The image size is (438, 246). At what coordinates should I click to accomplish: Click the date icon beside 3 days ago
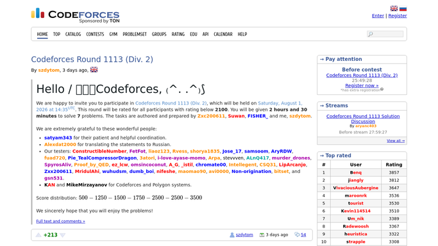coord(262,235)
